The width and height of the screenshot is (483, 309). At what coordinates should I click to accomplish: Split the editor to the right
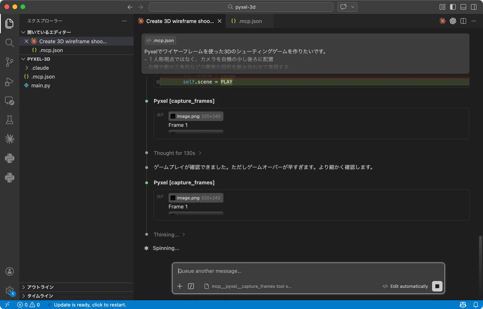click(463, 21)
